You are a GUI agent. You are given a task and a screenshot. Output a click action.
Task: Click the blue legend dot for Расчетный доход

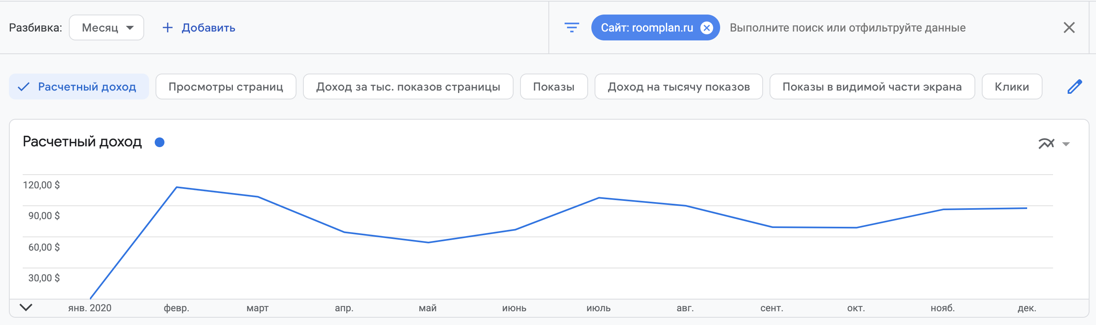click(x=160, y=142)
